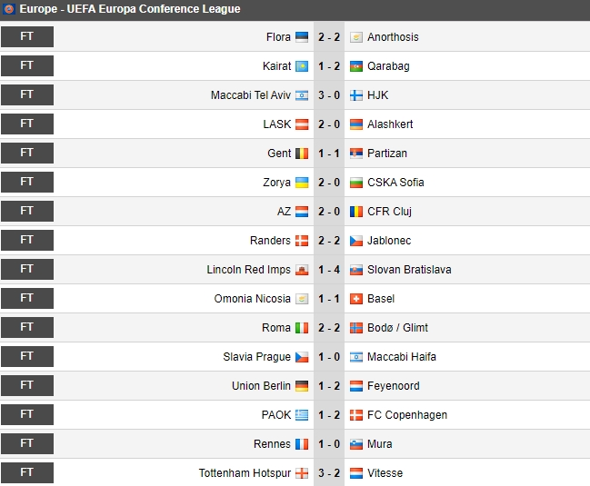Click FT status button on Rennes match row
Screen dimensions: 590x486
coord(27,443)
